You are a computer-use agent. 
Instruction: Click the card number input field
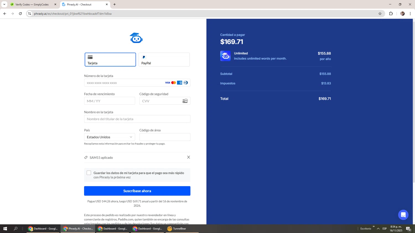137,83
